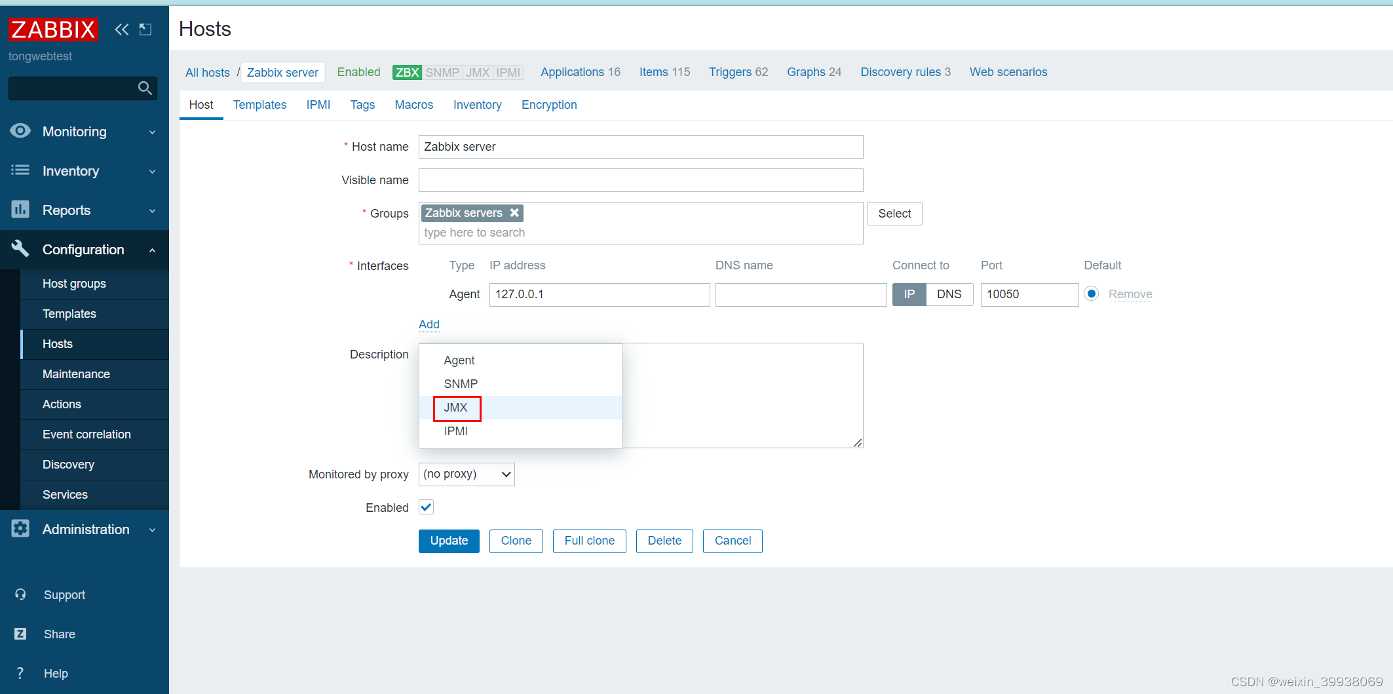
Task: Select SNMP from interface type list
Action: [x=520, y=384]
